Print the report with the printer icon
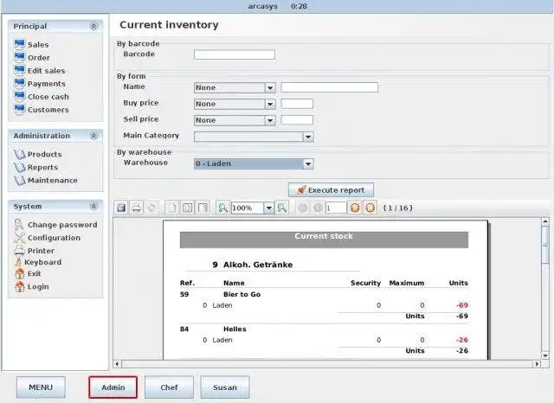This screenshot has height=403, width=554. coord(137,208)
